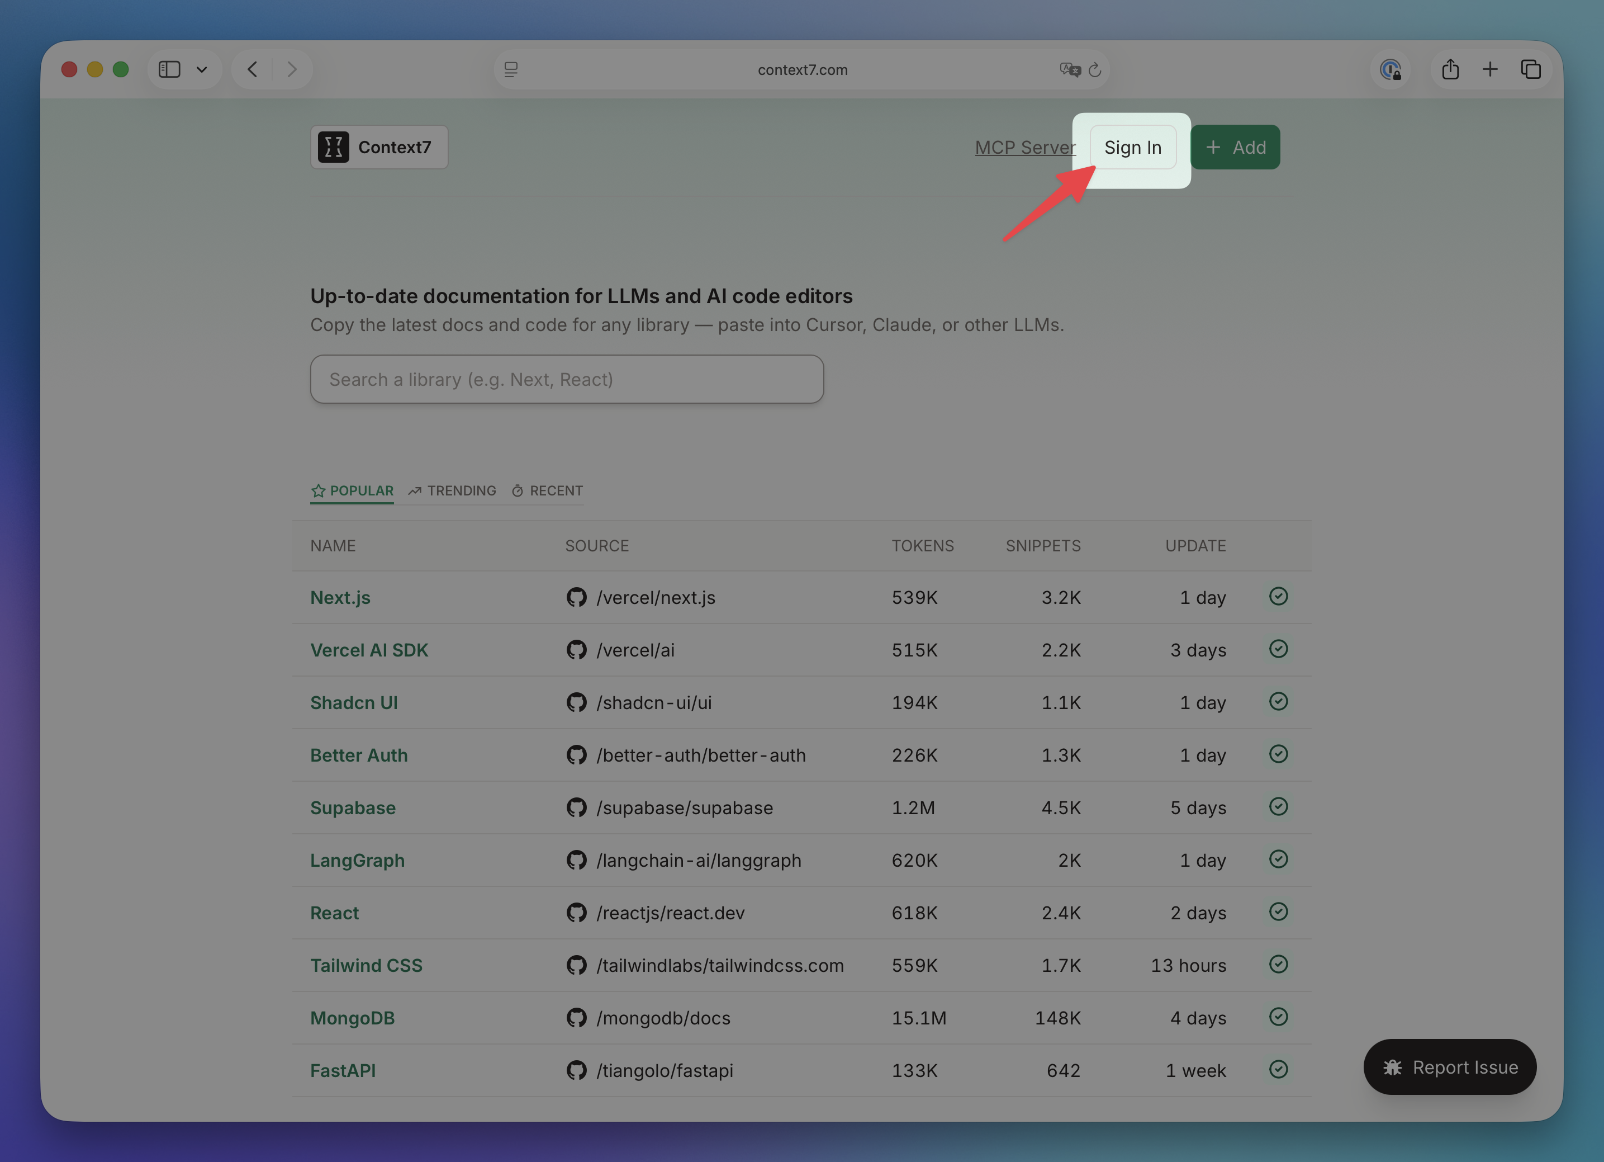Click the Report Issue button

pyautogui.click(x=1450, y=1067)
